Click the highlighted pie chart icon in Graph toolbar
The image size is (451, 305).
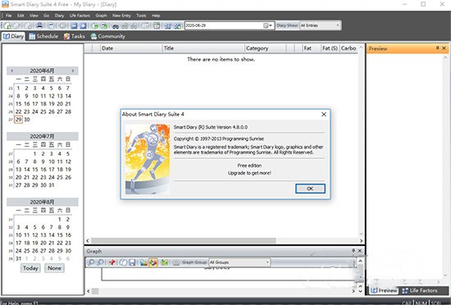click(x=153, y=262)
